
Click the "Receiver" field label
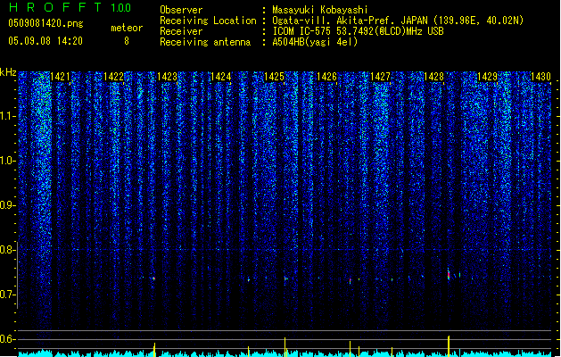(x=181, y=31)
